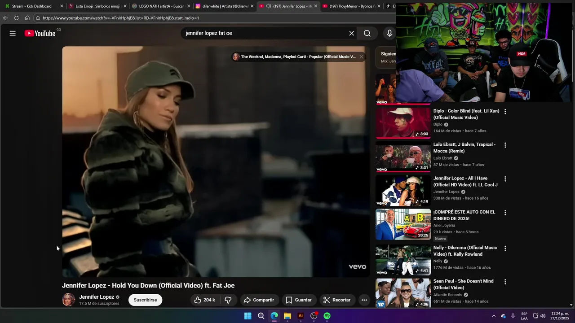Open the three-dot more actions menu under video
Image resolution: width=575 pixels, height=323 pixels.
coord(364,300)
